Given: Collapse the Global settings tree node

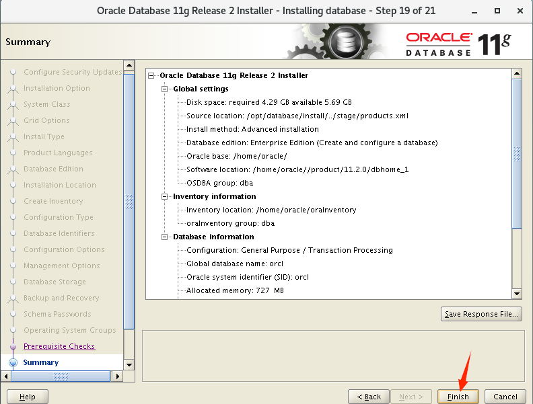Looking at the screenshot, I should coord(164,89).
